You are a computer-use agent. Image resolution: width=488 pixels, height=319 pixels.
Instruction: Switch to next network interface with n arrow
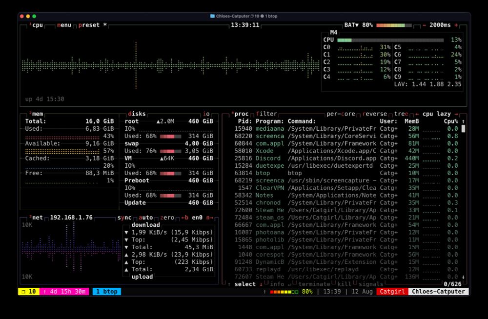tap(210, 218)
